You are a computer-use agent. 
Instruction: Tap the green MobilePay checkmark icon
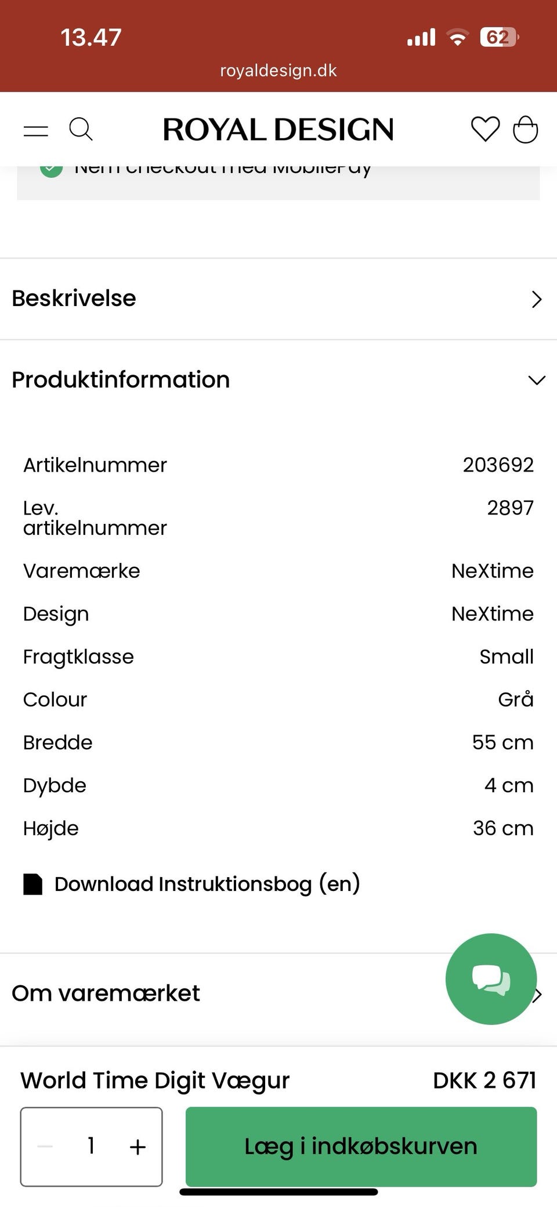pos(51,170)
